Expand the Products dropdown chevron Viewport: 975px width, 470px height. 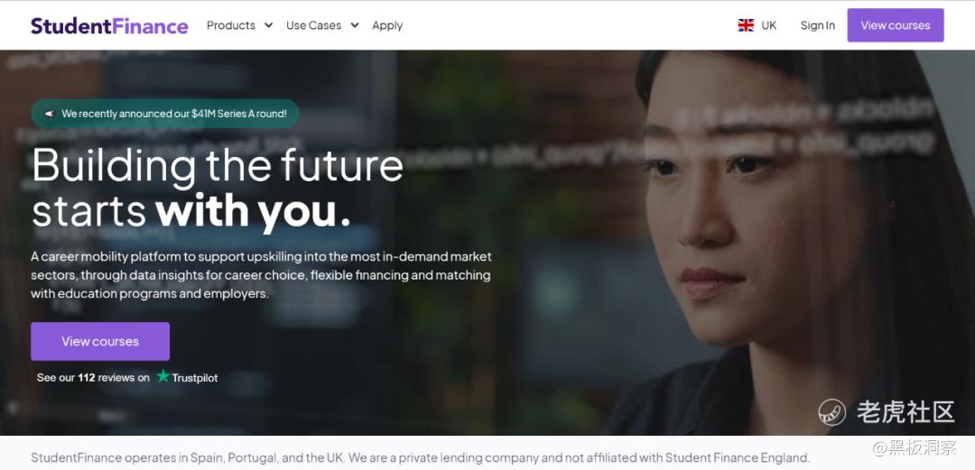pos(268,25)
